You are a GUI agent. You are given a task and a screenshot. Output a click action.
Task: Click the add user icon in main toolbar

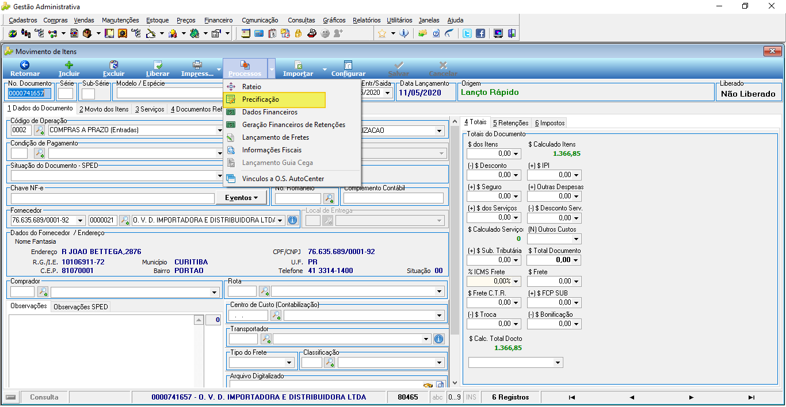[x=338, y=33]
